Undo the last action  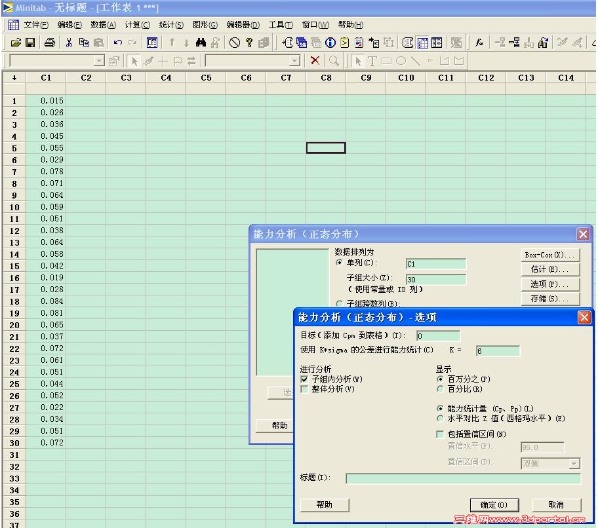(x=117, y=42)
